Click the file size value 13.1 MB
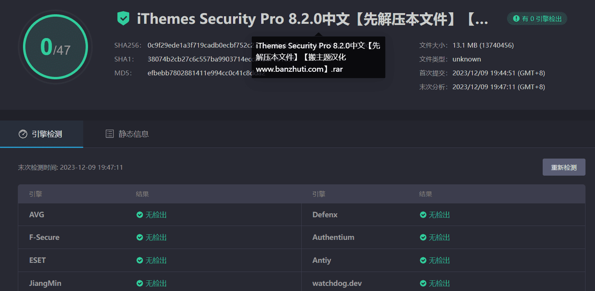The height and width of the screenshot is (291, 595). point(483,45)
